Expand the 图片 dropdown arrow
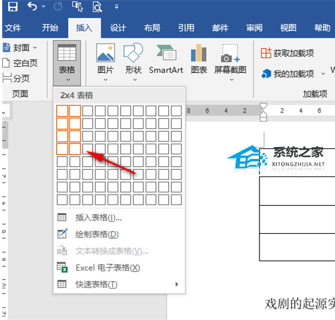Image resolution: width=335 pixels, height=320 pixels. pos(105,79)
